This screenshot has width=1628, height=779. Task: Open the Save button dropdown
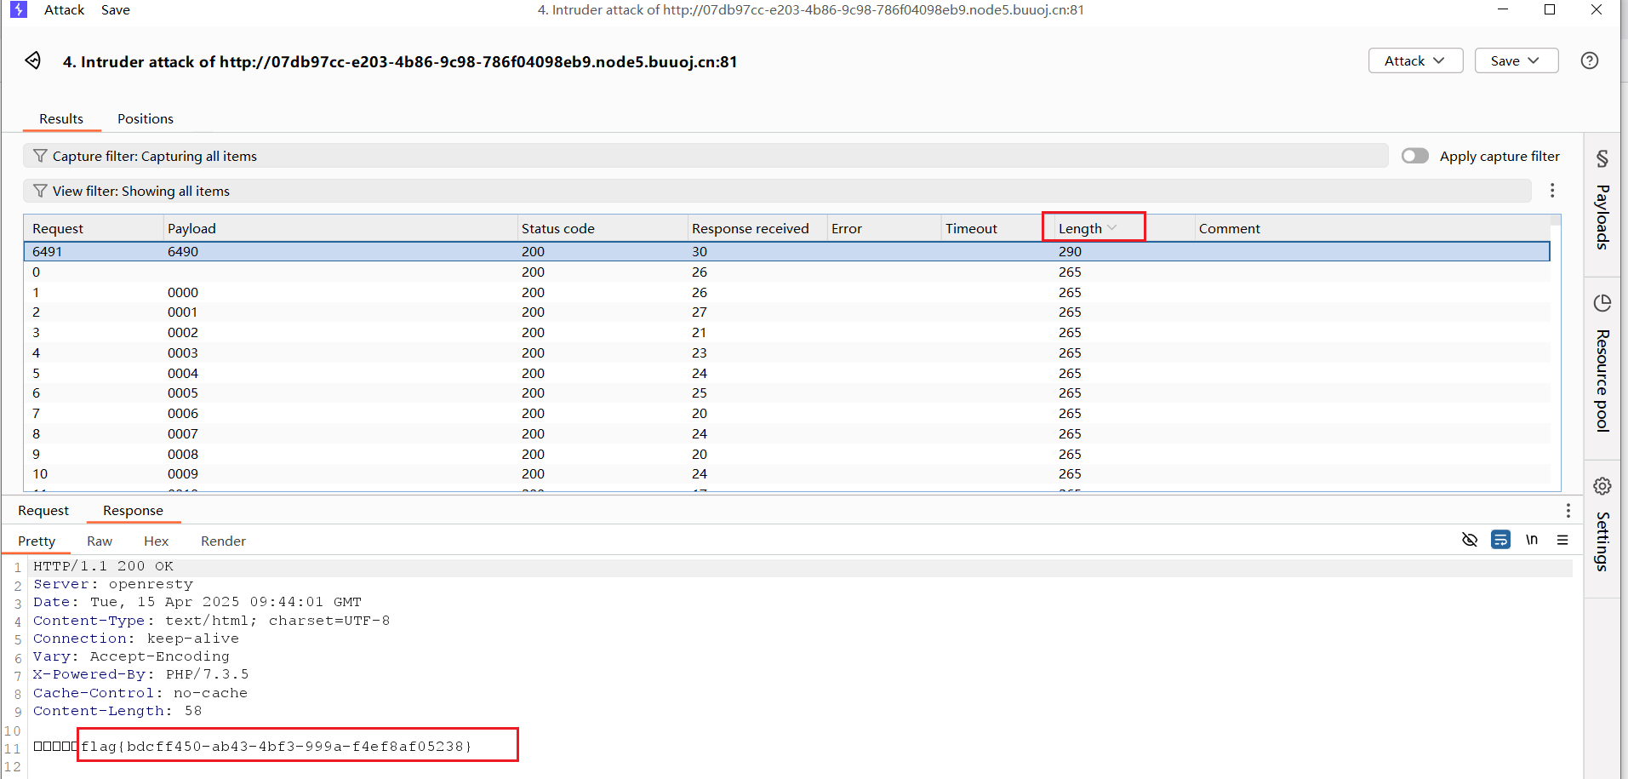[1516, 60]
